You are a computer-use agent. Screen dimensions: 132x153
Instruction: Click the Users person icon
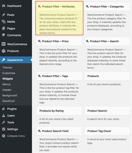coord(4,115)
